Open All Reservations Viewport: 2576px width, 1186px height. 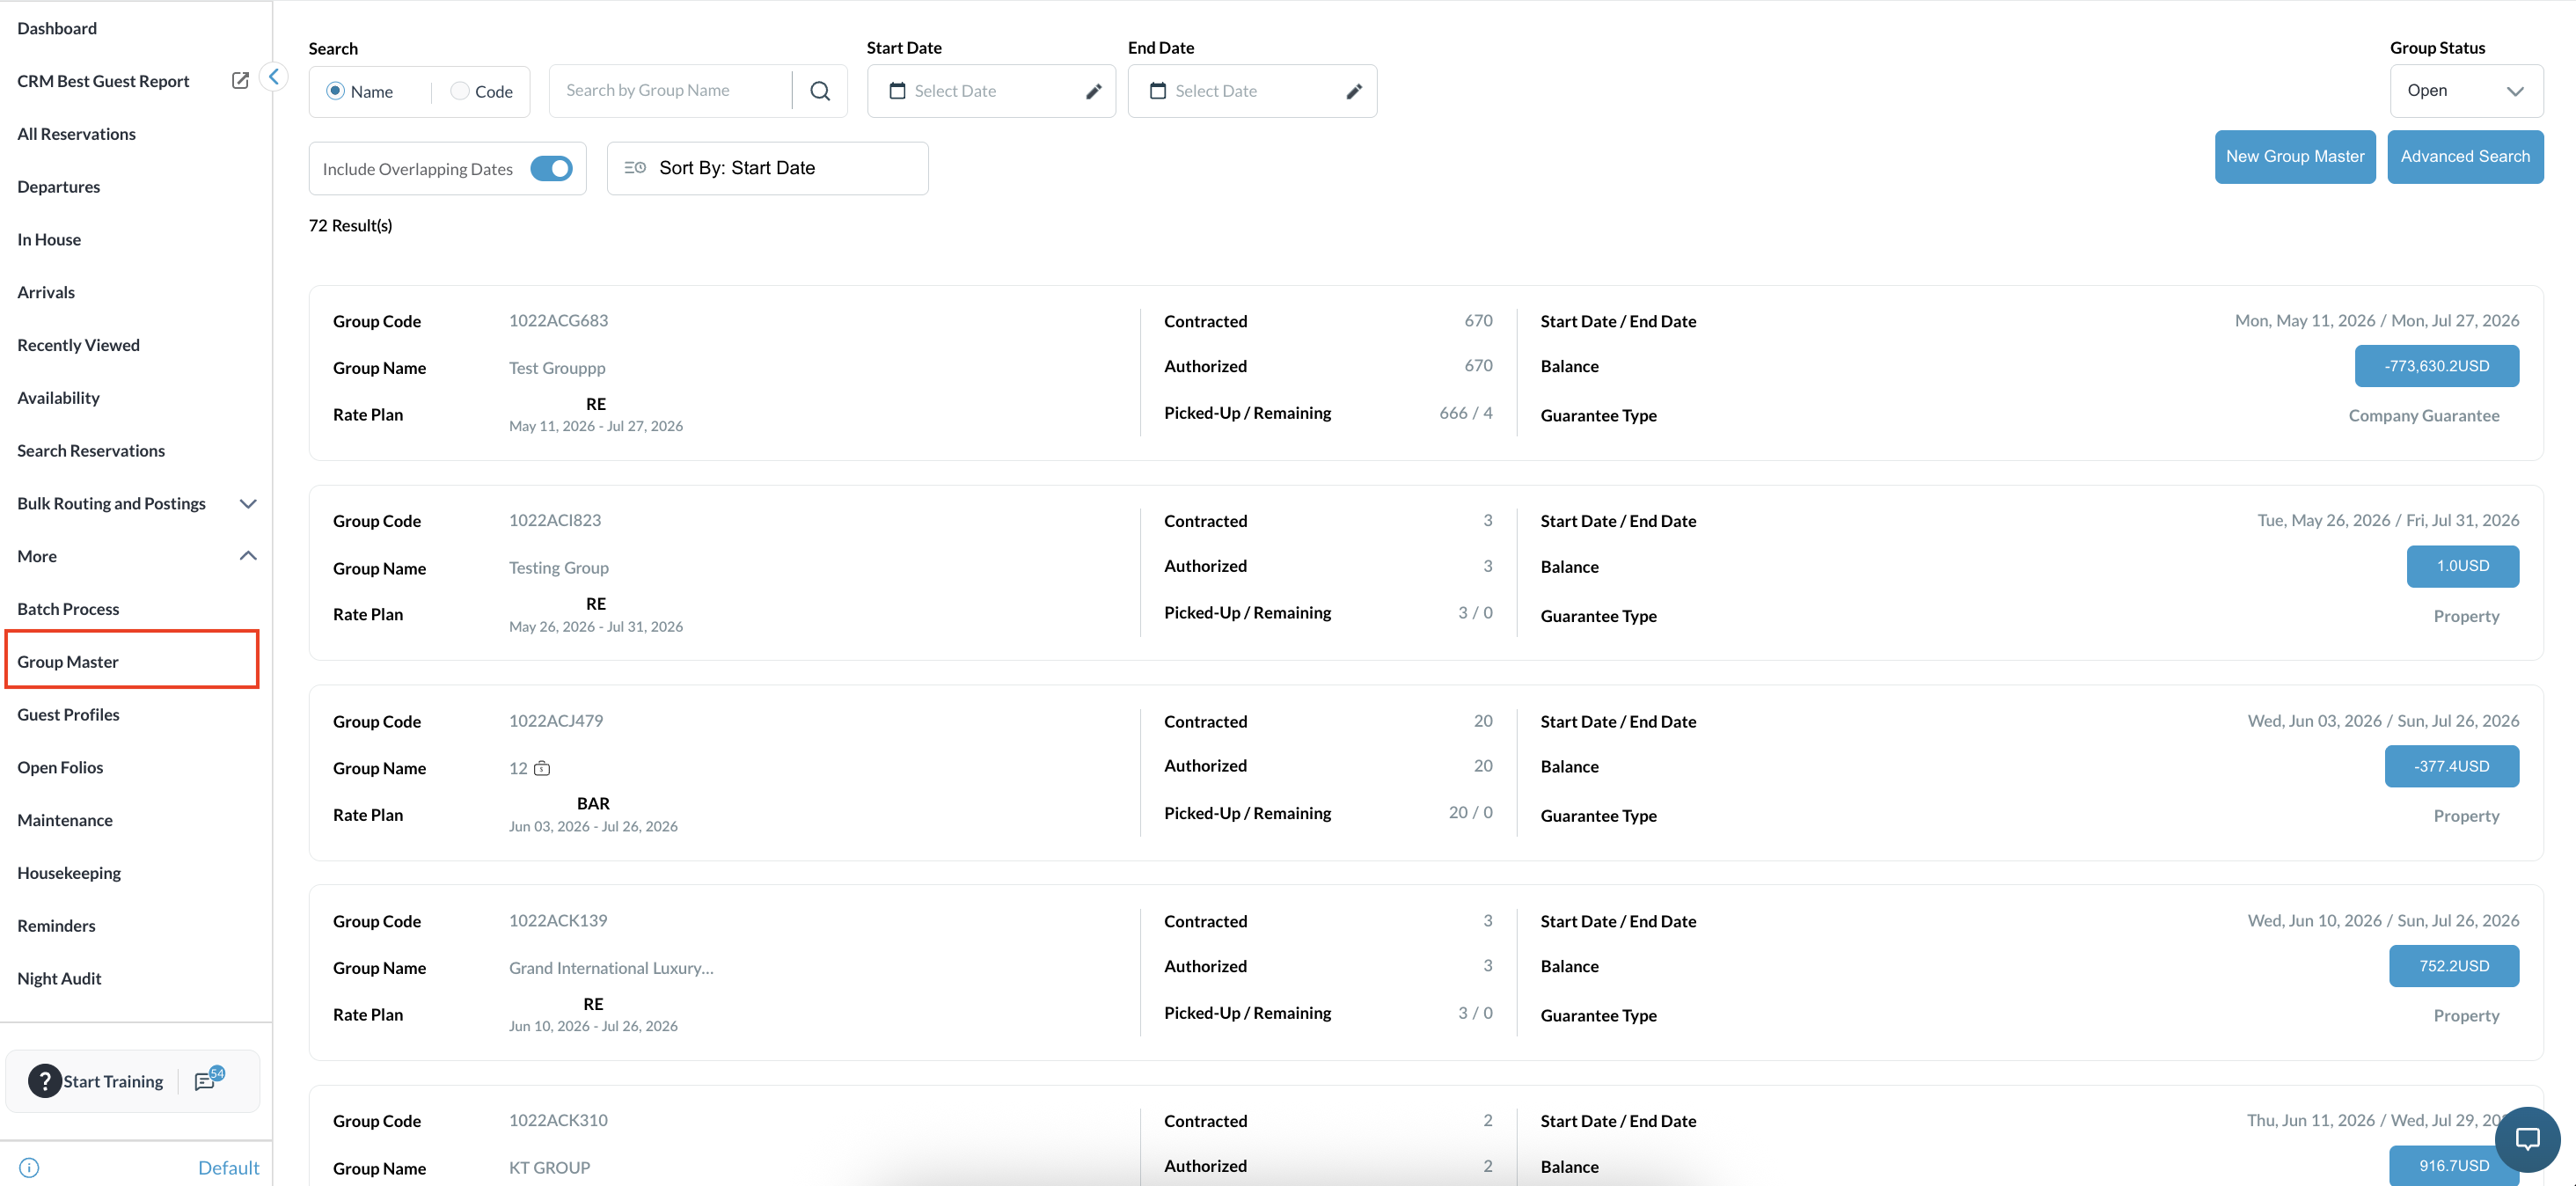point(76,134)
